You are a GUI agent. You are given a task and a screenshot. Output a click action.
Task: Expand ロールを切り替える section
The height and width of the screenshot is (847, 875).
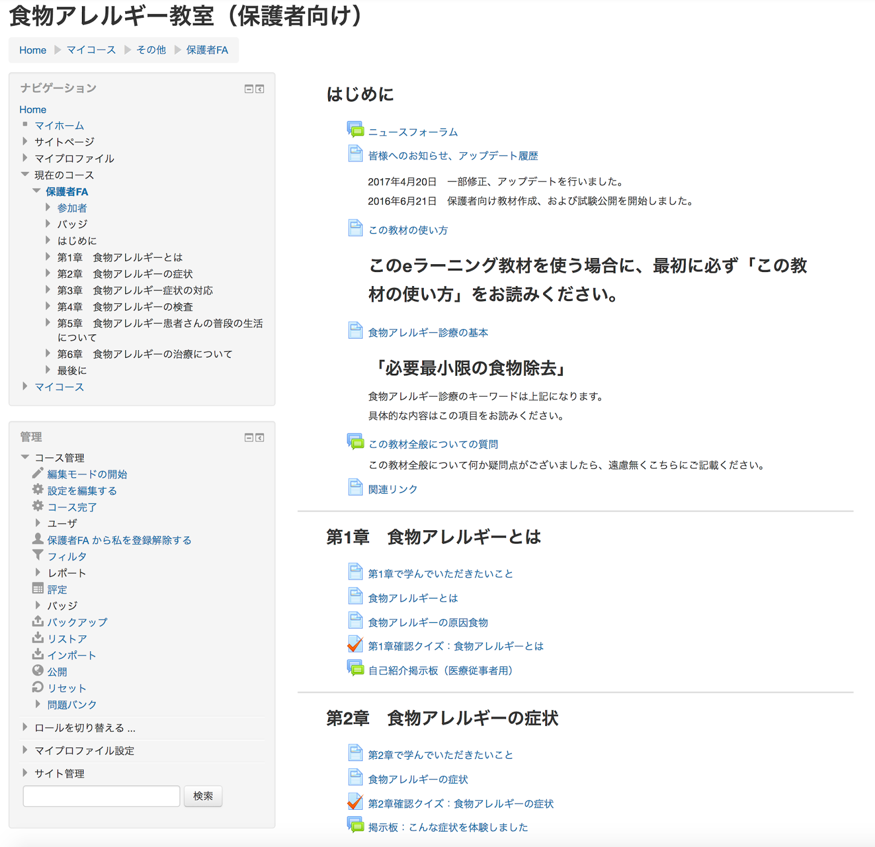click(25, 727)
